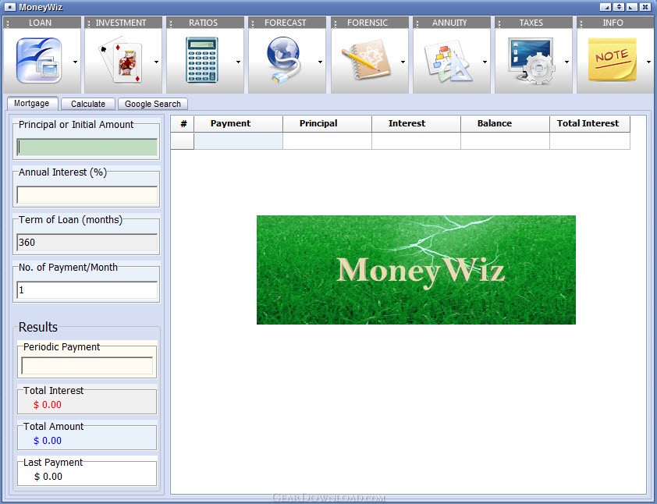Expand the LOAN dropdown arrow

tap(75, 62)
